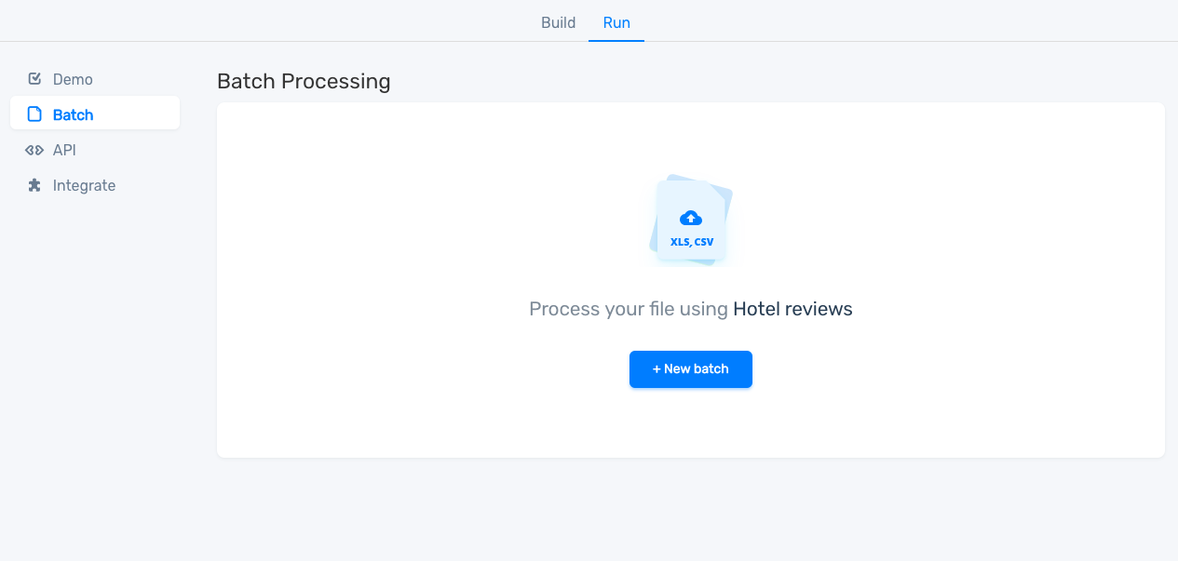Switch to the Build tab
Image resolution: width=1178 pixels, height=561 pixels.
pos(558,22)
